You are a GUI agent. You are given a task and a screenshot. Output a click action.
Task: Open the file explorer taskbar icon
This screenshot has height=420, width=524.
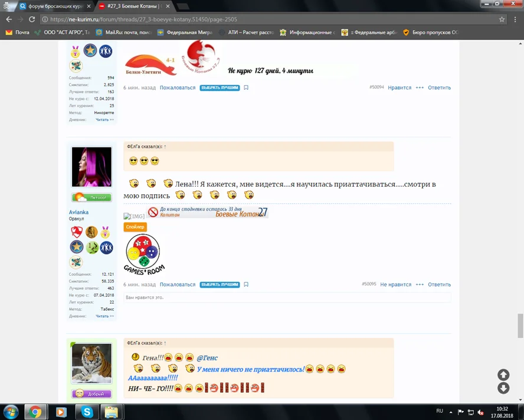[x=112, y=412]
